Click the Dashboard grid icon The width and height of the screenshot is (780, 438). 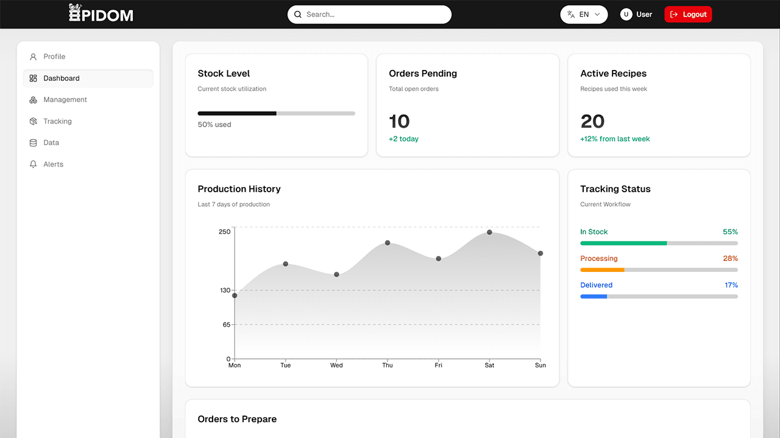pos(33,78)
